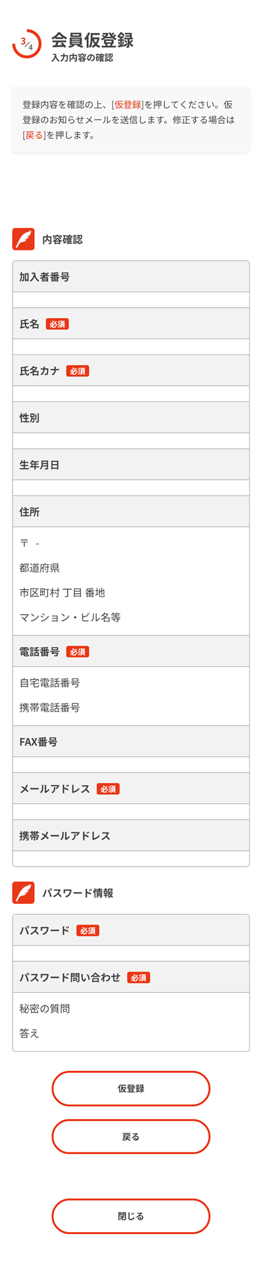Screen dimensions: 263x1261
Task: Click the 必須 badge next to 氏名カナ
Action: coord(78,371)
